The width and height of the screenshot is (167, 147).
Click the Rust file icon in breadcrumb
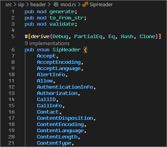pyautogui.click(x=56, y=5)
